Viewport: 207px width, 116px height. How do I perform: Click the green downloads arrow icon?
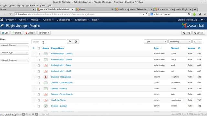coord(194,14)
